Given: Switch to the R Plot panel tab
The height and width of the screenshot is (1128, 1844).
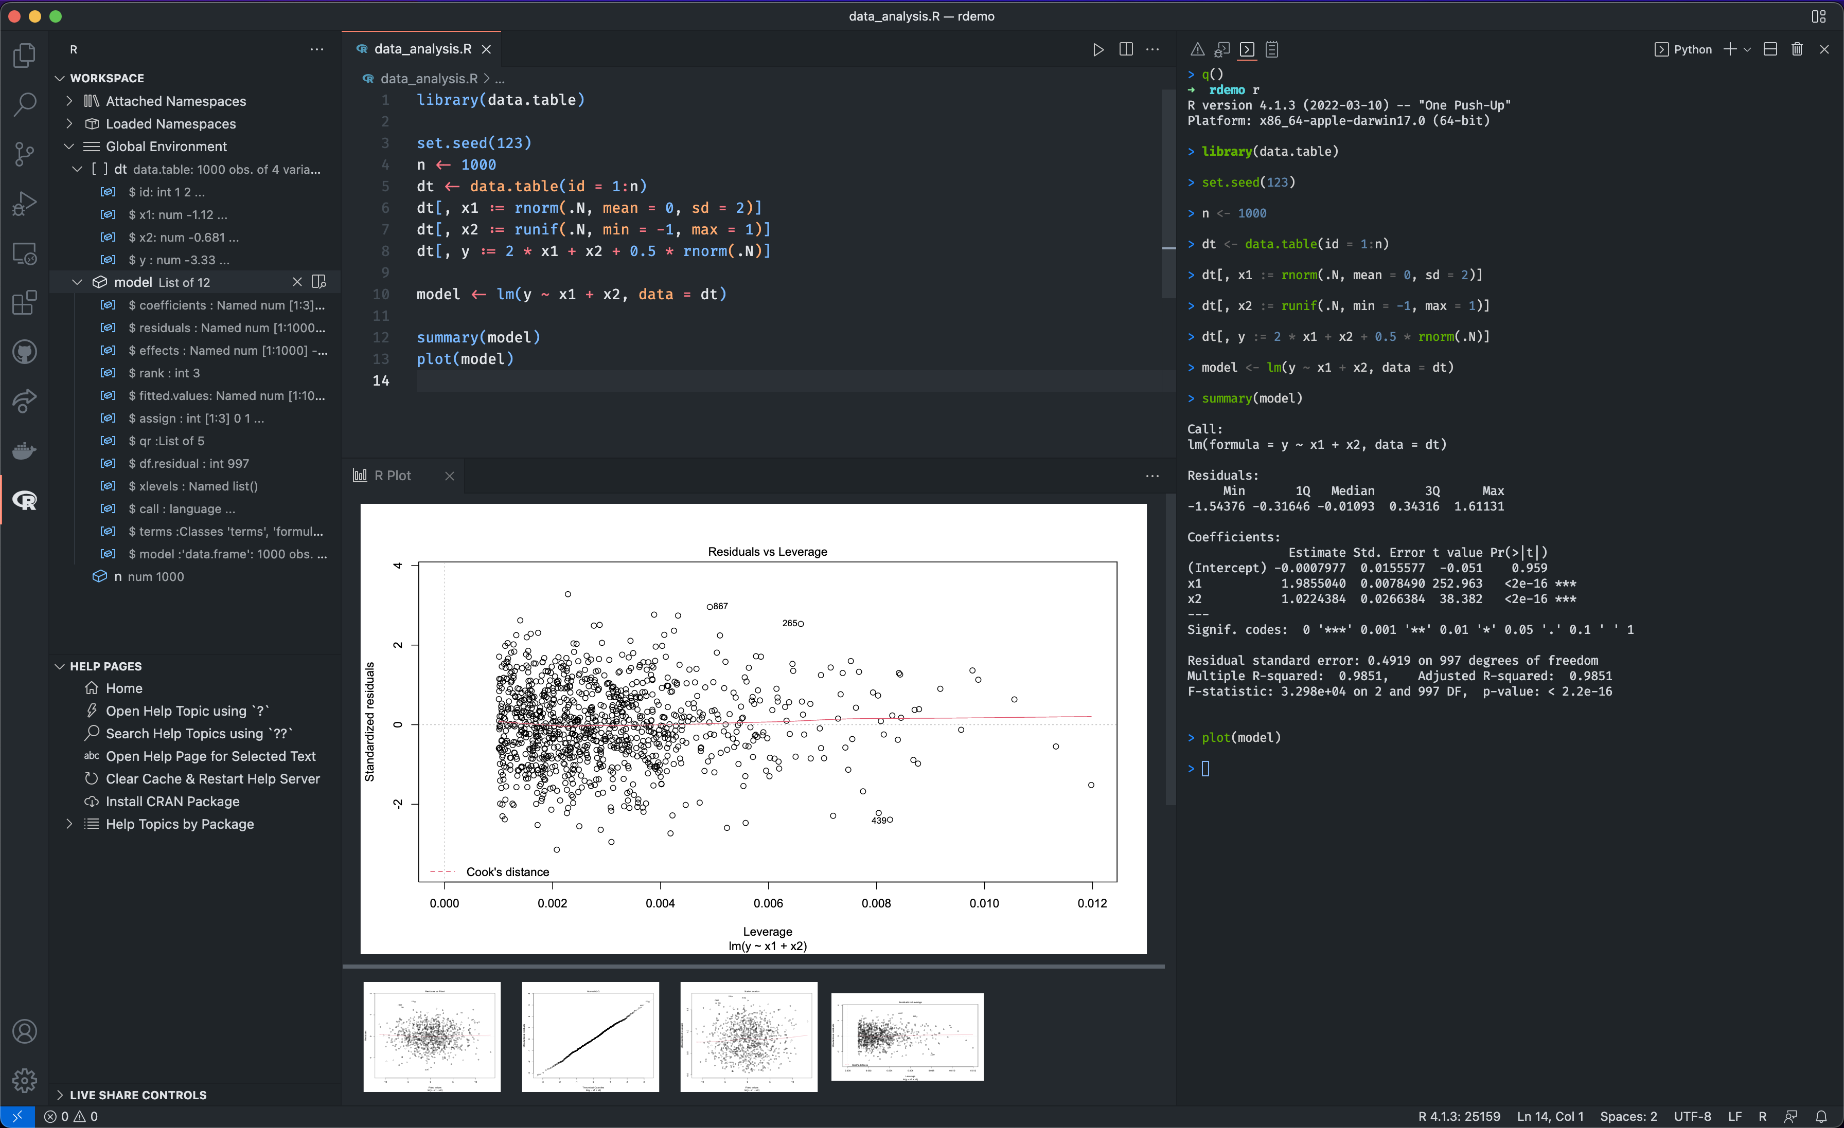Looking at the screenshot, I should coord(390,475).
